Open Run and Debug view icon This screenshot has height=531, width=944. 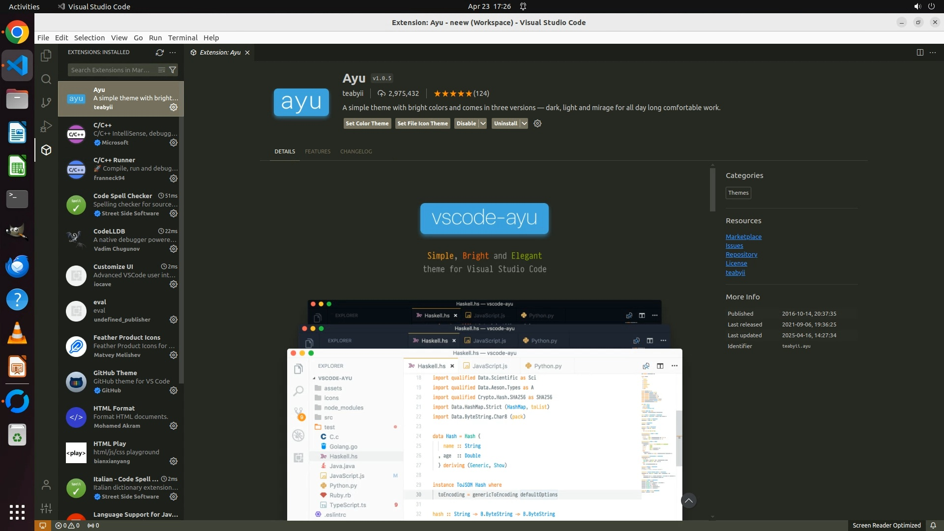46,126
